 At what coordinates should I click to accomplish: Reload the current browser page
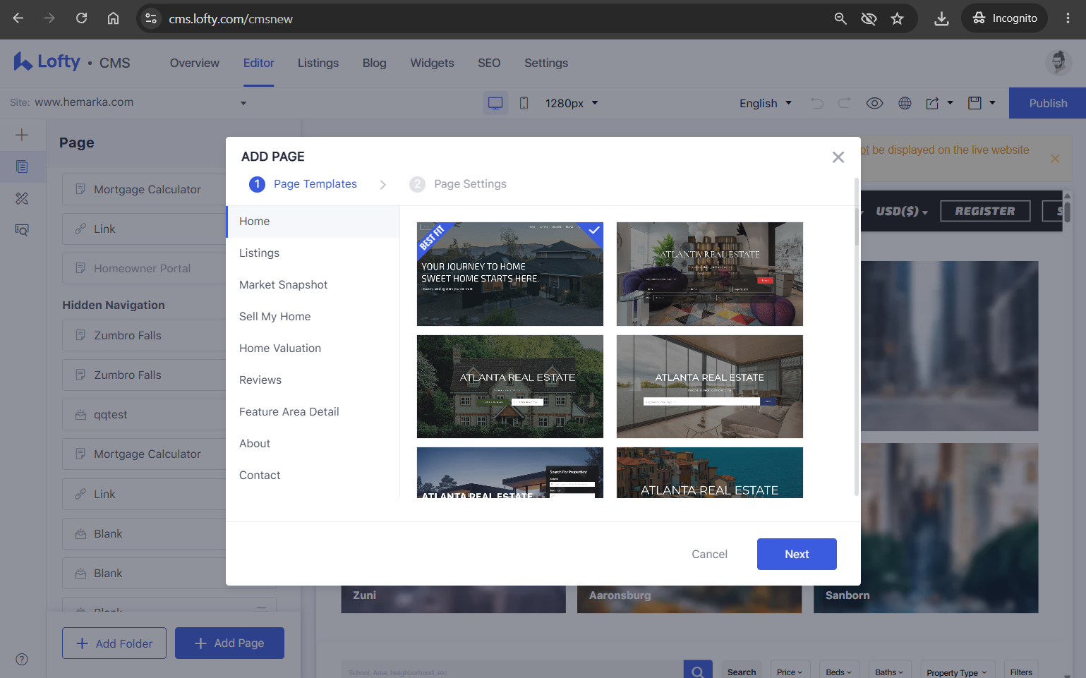pyautogui.click(x=81, y=18)
